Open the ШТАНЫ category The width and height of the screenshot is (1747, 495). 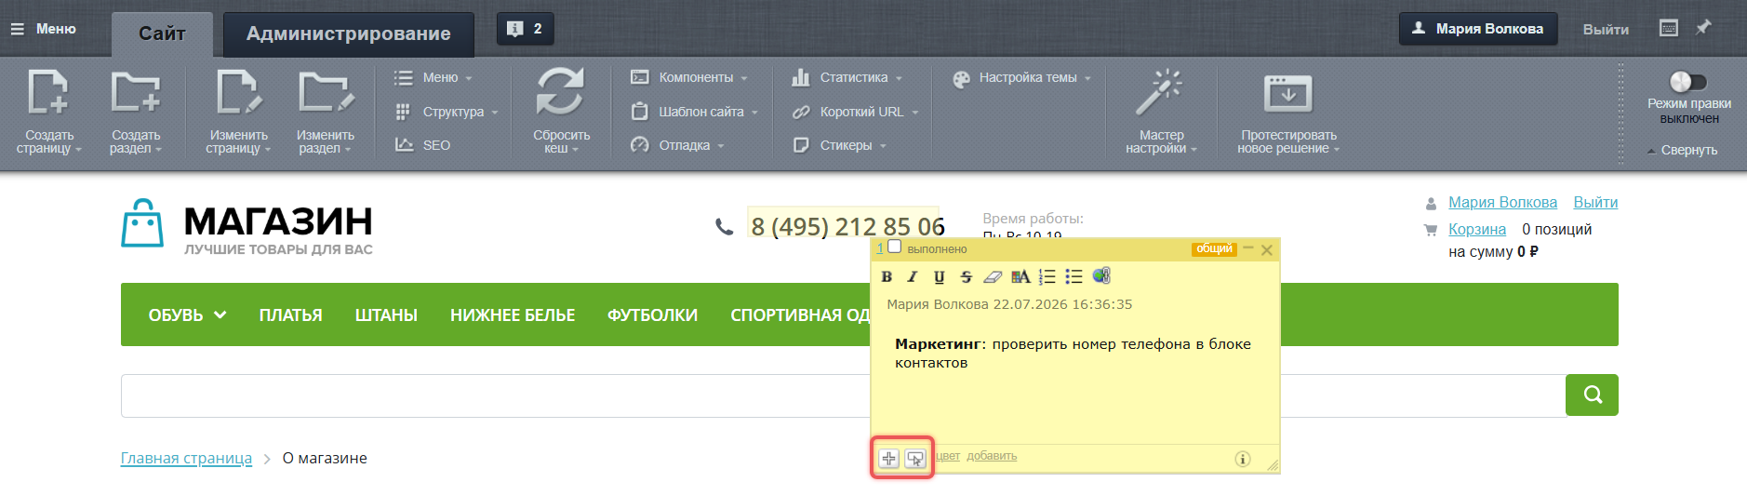(386, 315)
